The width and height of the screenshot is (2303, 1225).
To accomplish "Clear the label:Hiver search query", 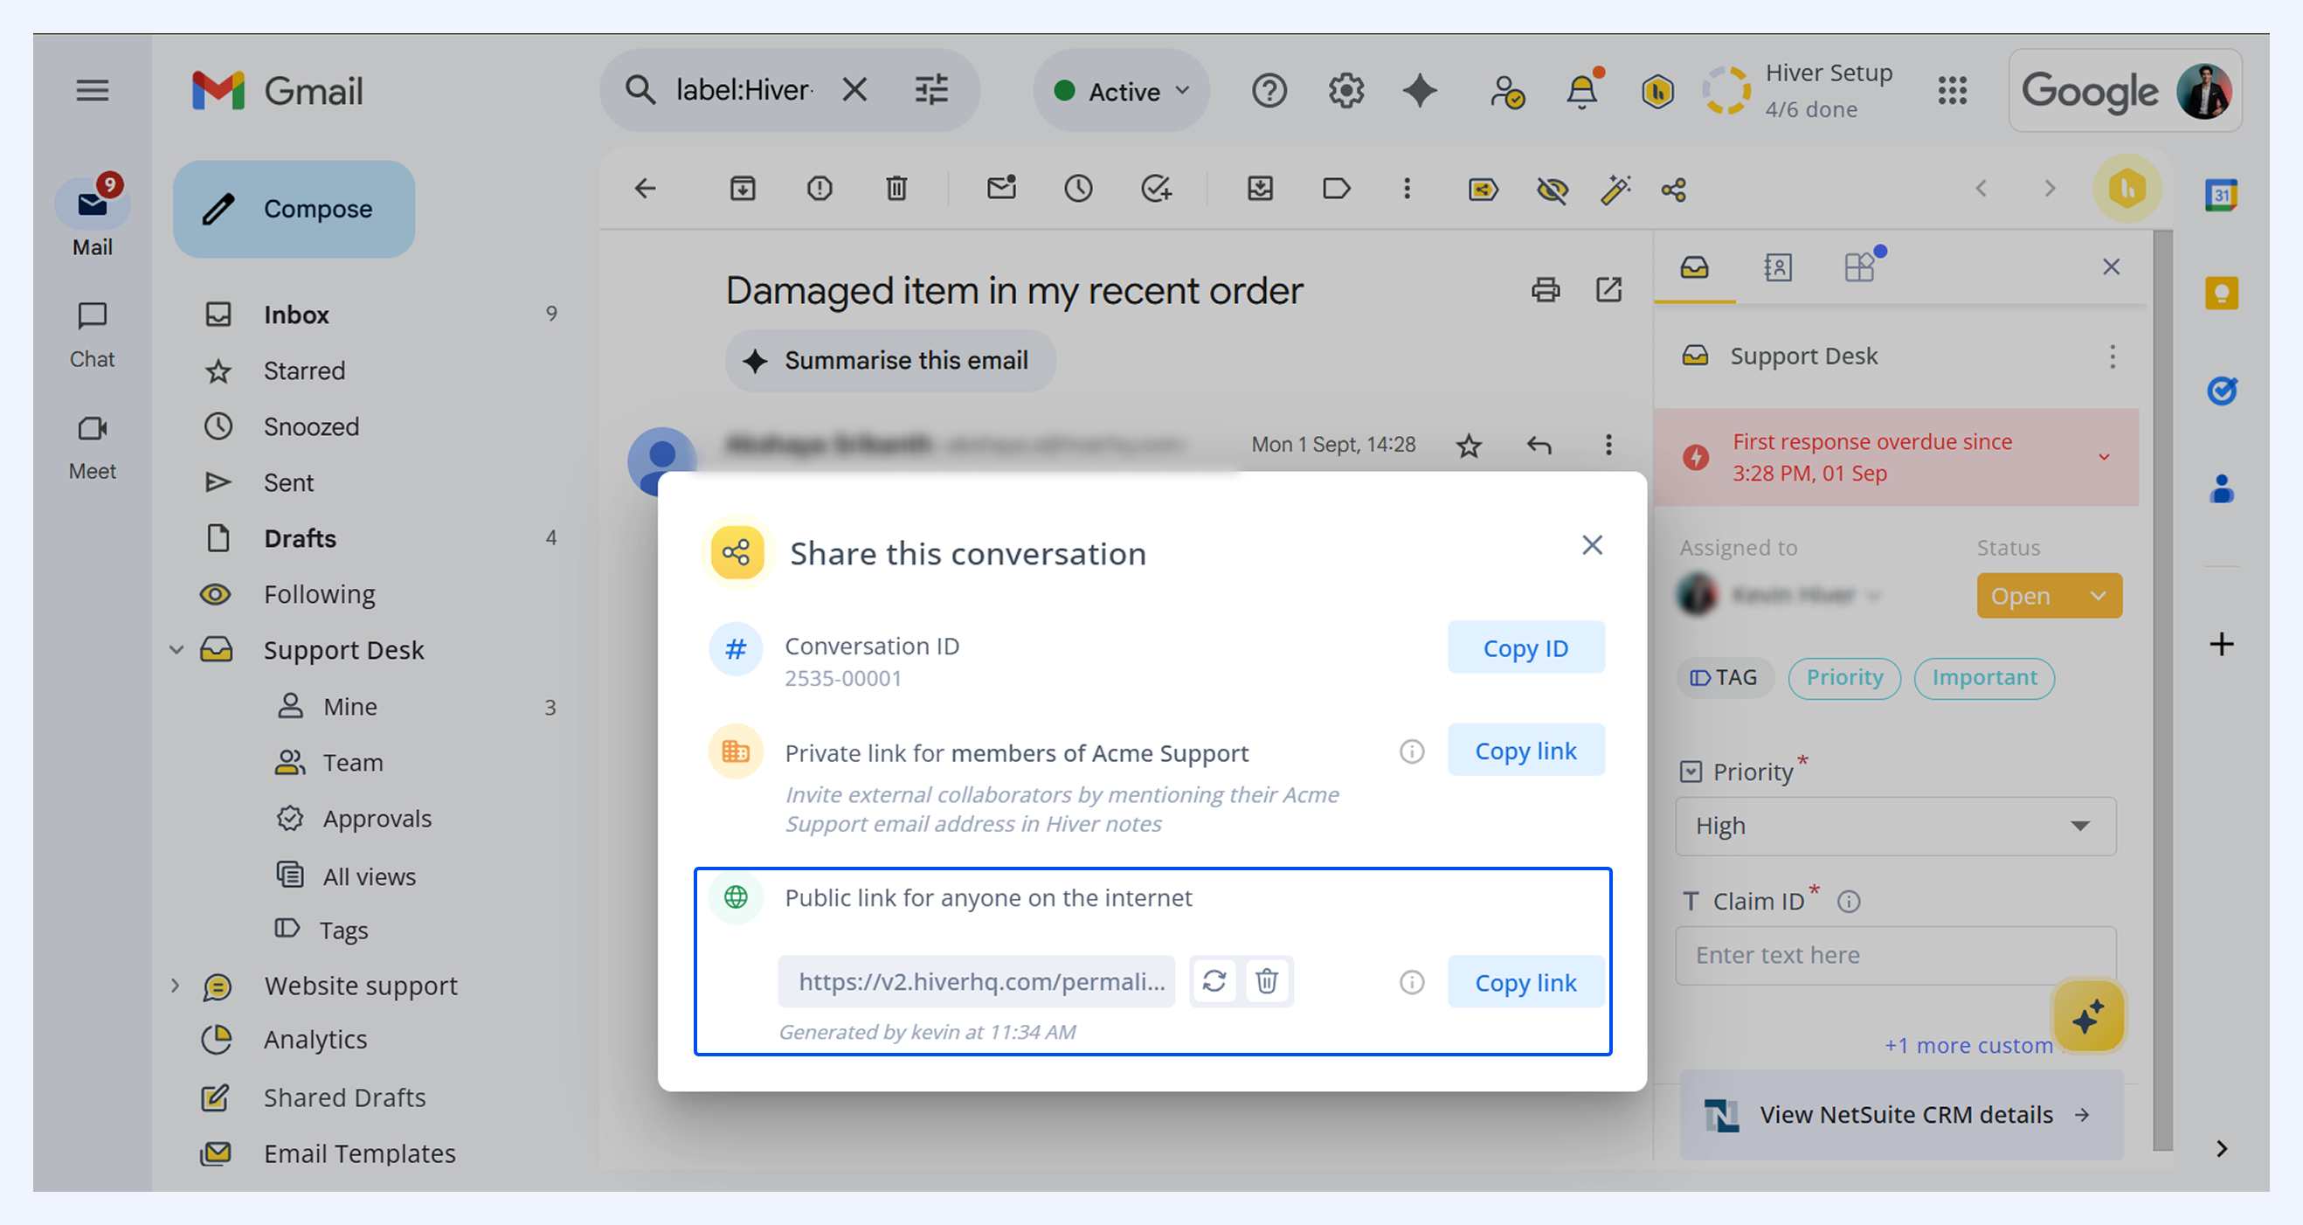I will coord(854,89).
